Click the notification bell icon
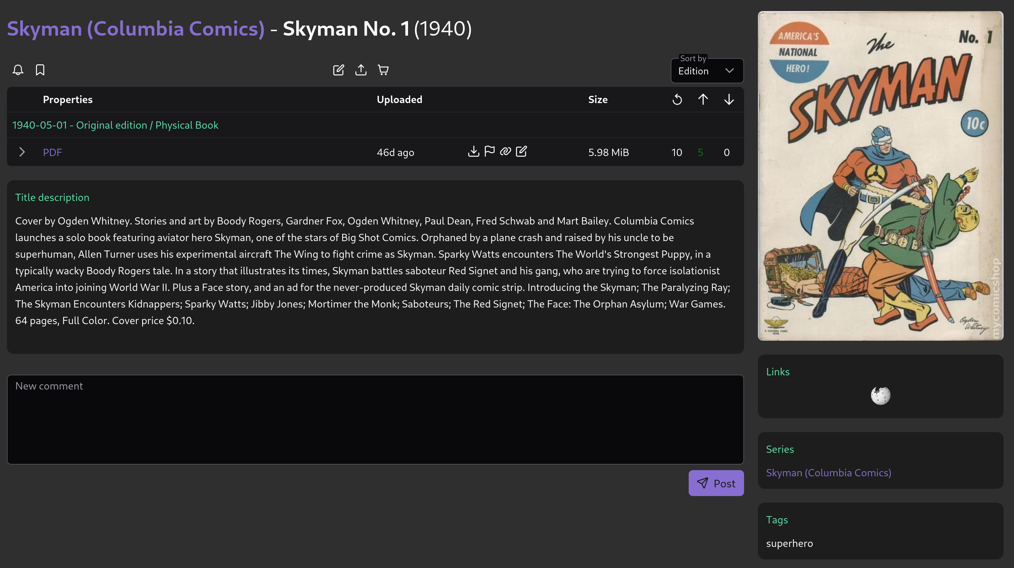The image size is (1014, 568). tap(18, 70)
